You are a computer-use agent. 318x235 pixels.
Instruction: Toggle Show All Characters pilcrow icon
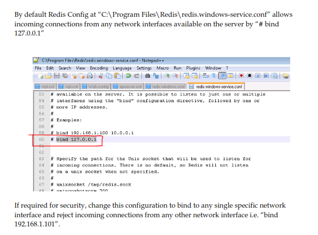213,76
